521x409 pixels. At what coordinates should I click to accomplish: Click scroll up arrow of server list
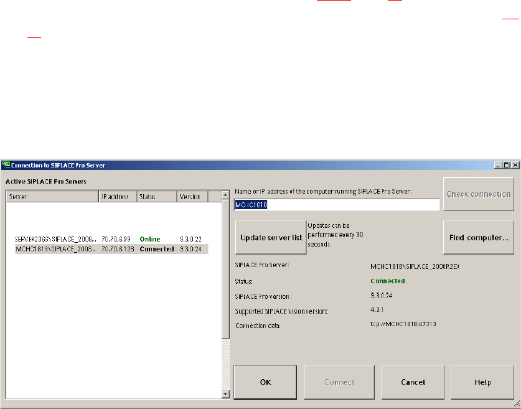point(225,195)
